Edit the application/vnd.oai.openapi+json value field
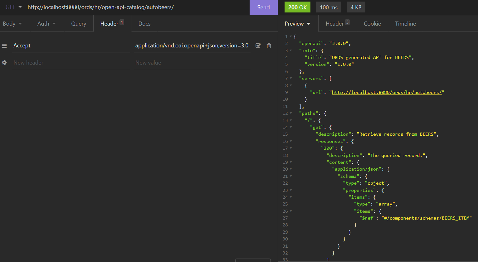The height and width of the screenshot is (262, 478). point(192,46)
